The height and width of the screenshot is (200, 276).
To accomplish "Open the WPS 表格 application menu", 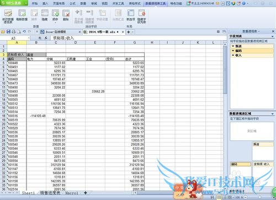I will (14, 3).
